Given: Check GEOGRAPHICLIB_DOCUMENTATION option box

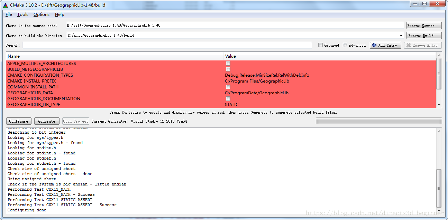Looking at the screenshot, I should point(228,99).
